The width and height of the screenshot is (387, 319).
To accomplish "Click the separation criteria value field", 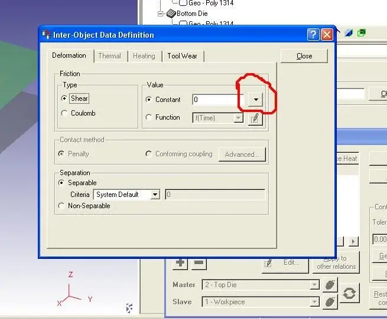I will (215, 195).
